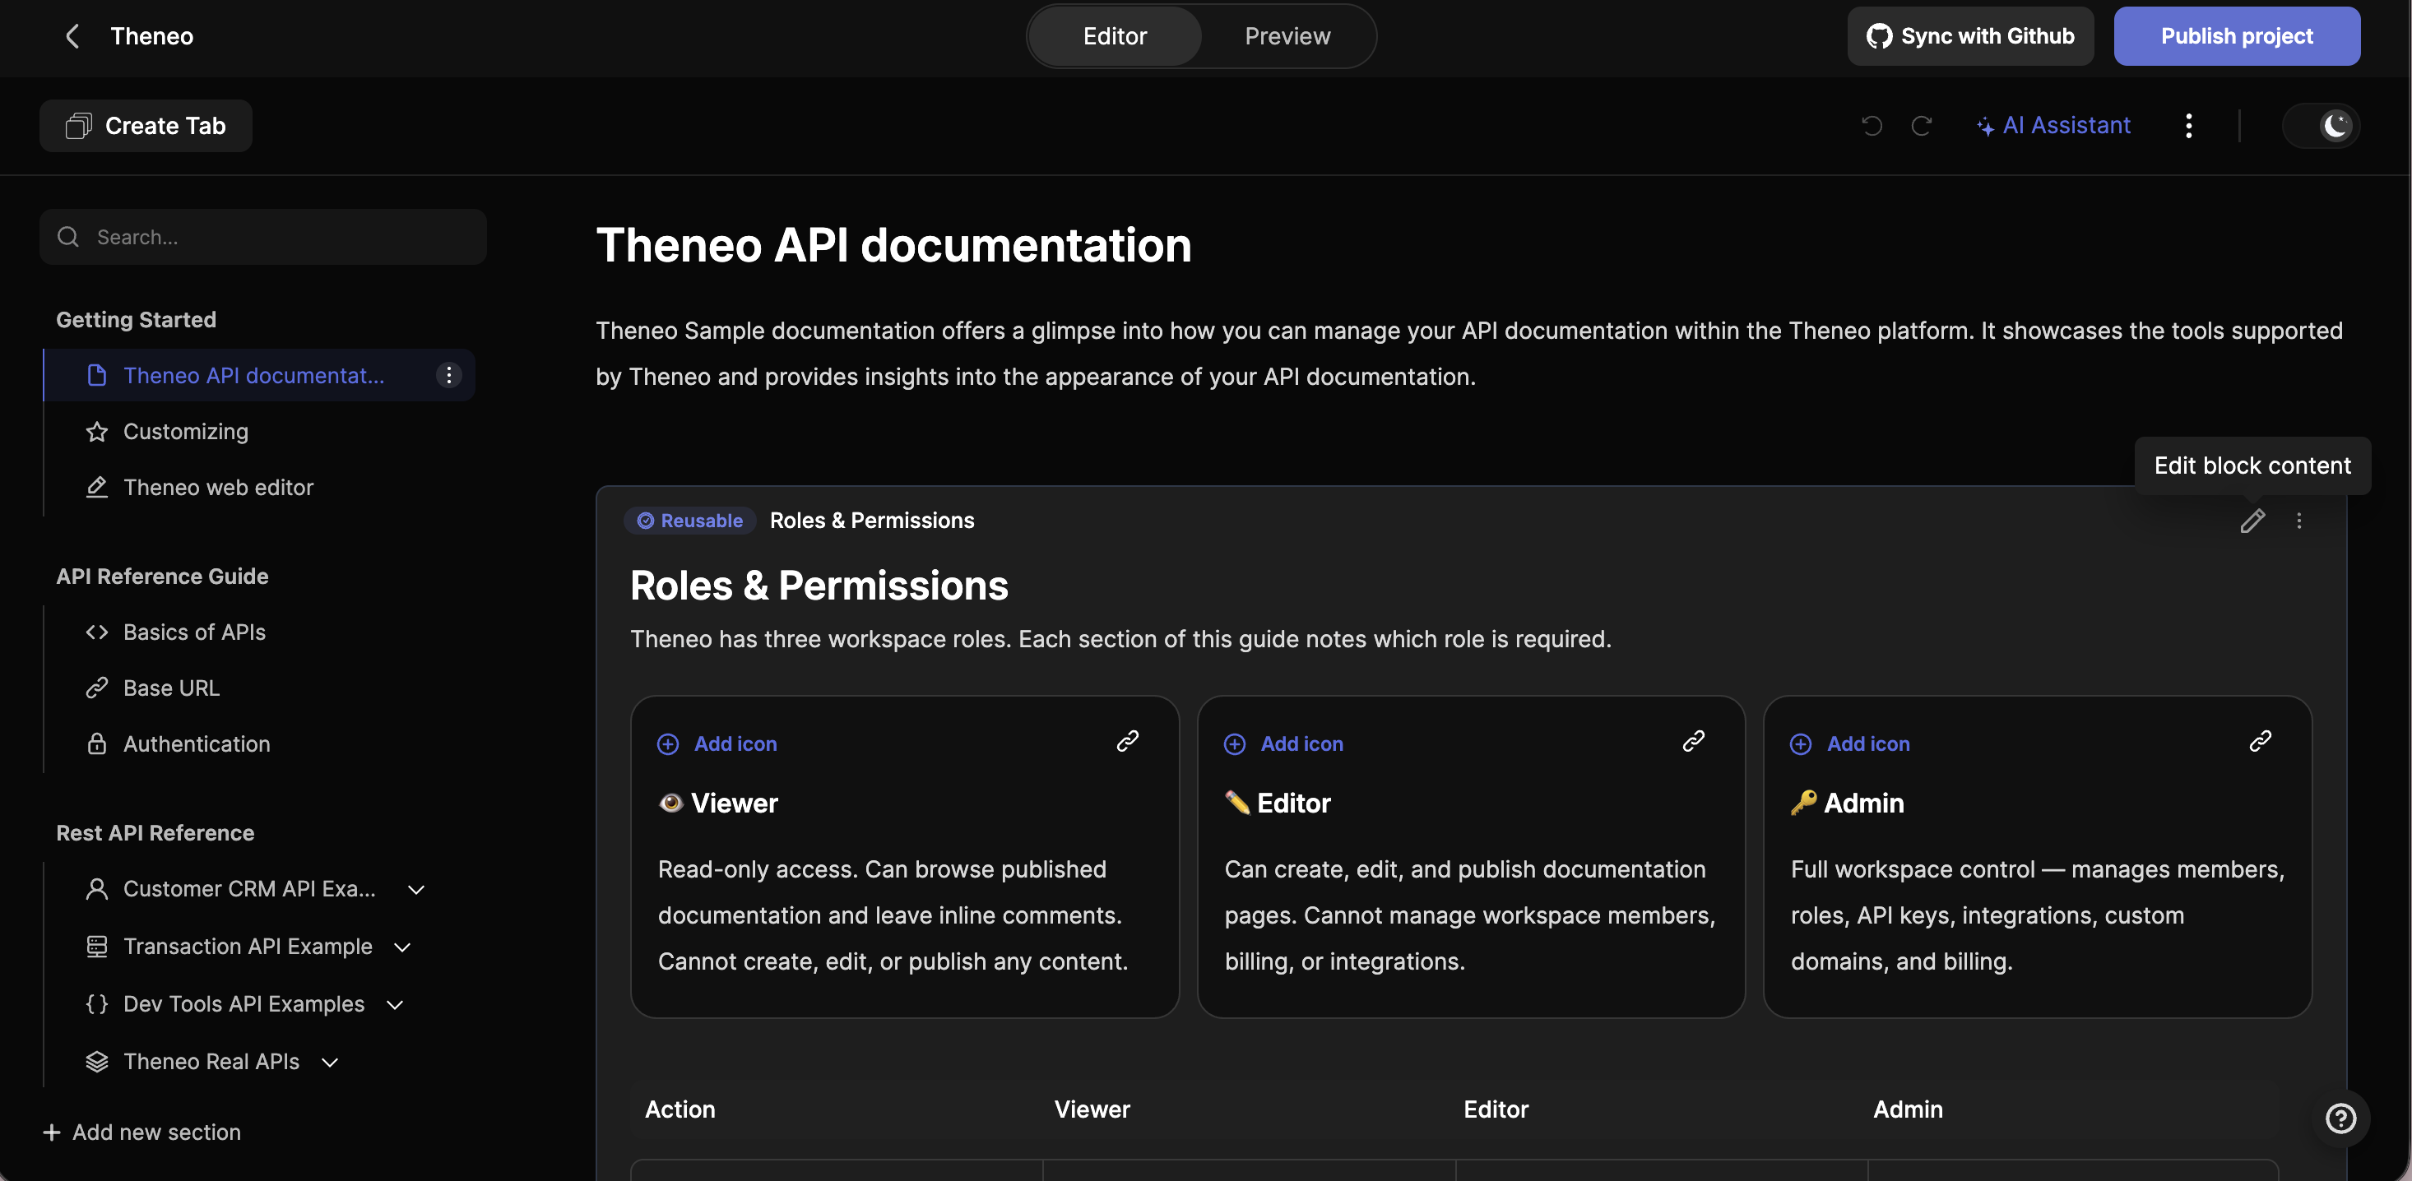Open the AI Assistant
The image size is (2412, 1181).
pos(2053,125)
